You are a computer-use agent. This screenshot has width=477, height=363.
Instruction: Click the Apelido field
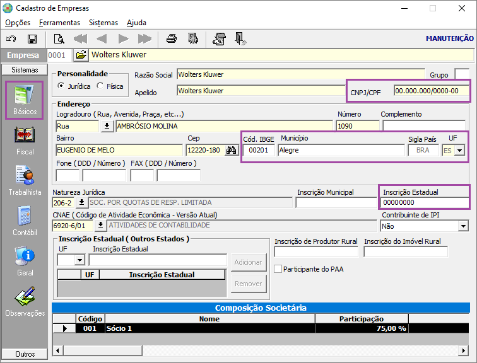tap(261, 91)
